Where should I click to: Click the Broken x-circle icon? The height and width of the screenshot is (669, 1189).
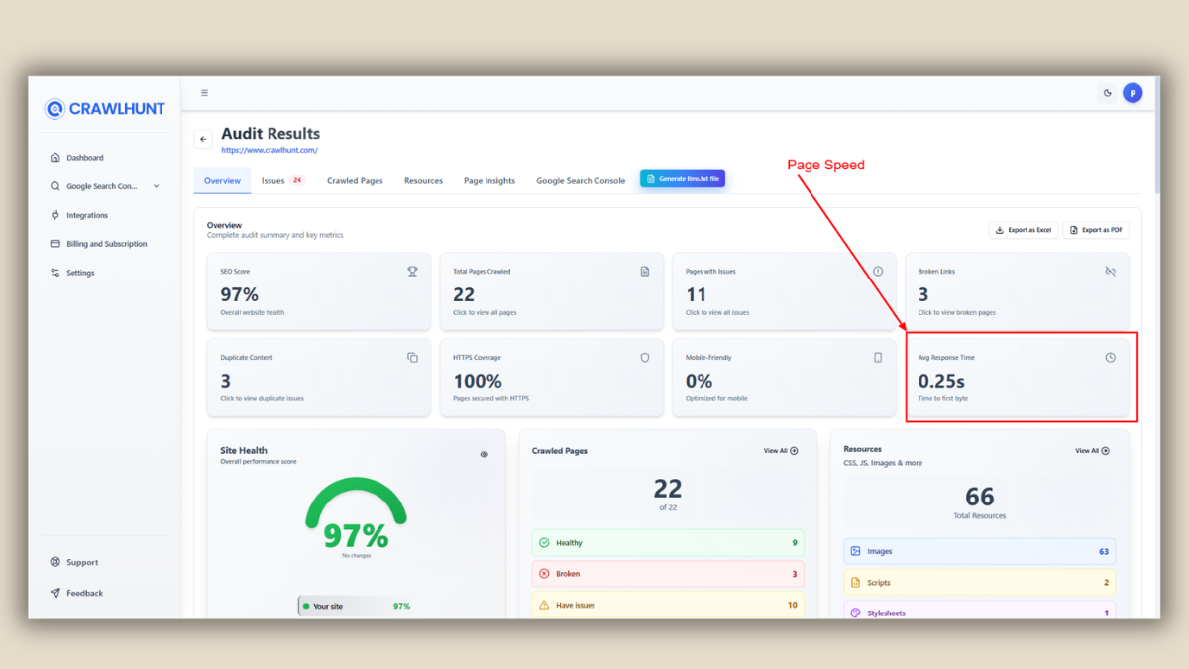tap(544, 574)
